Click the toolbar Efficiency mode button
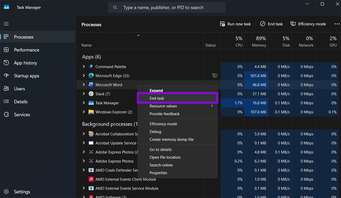Image resolution: width=341 pixels, height=198 pixels. click(308, 24)
